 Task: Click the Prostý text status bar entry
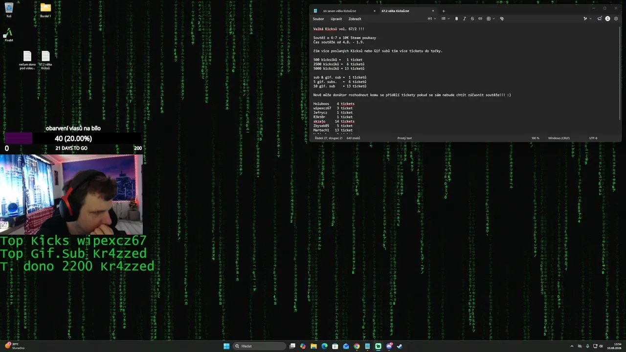(x=404, y=138)
